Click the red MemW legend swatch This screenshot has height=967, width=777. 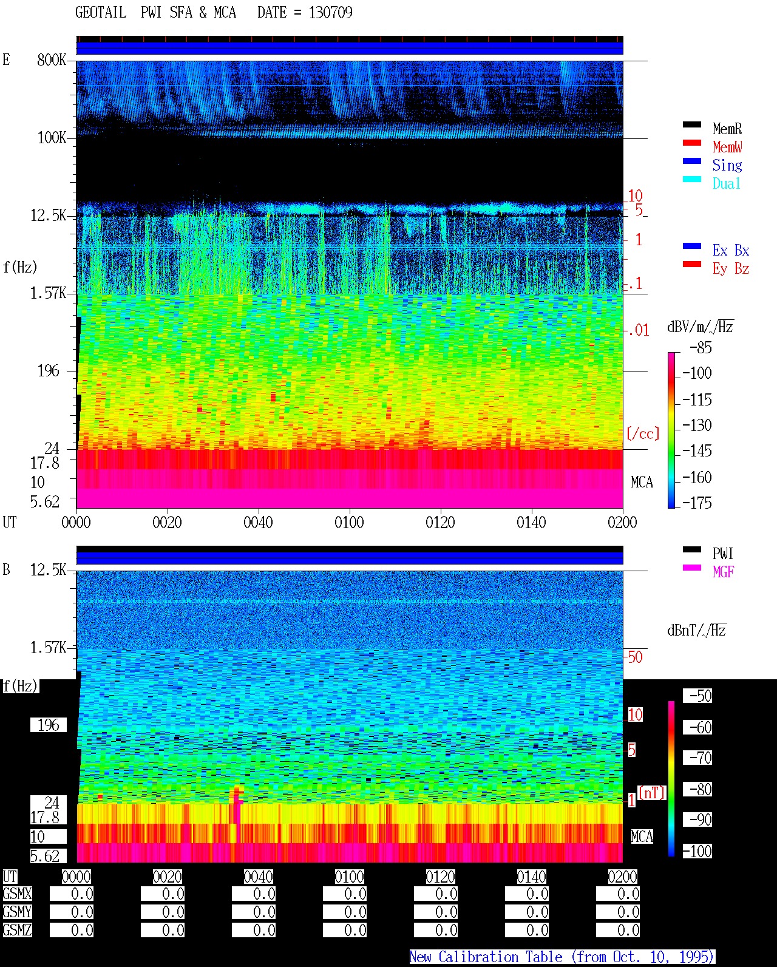pyautogui.click(x=692, y=143)
